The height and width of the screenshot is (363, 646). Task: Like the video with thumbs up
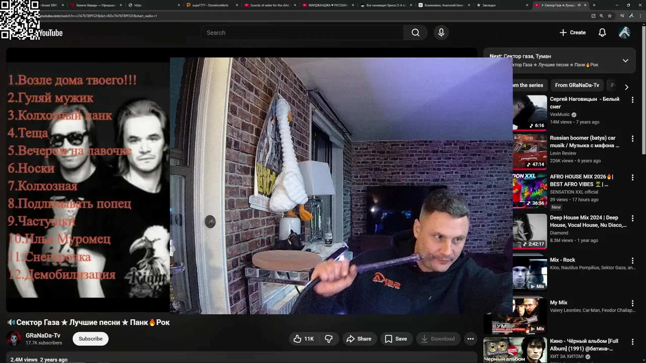304,339
